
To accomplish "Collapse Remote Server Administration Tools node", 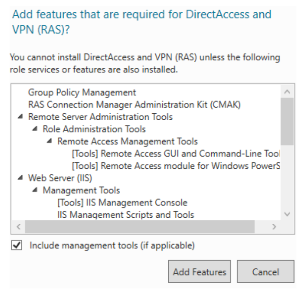I will [x=21, y=117].
